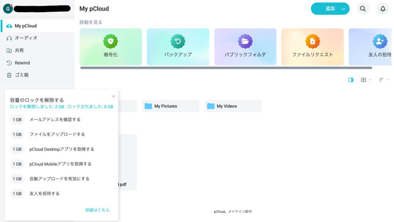The image size is (394, 222).
Task: Click the horizontal scrollbar under cards
Action: [x=226, y=68]
